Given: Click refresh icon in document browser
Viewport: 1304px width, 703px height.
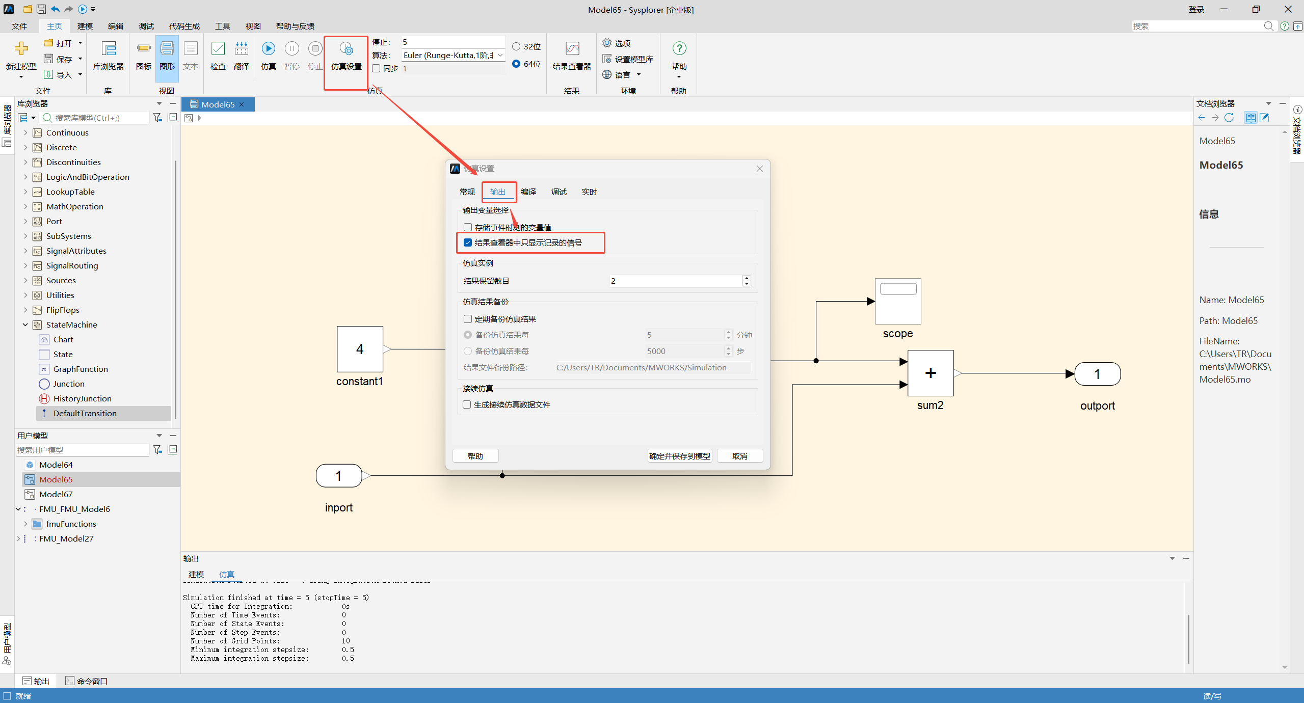Looking at the screenshot, I should tap(1229, 118).
